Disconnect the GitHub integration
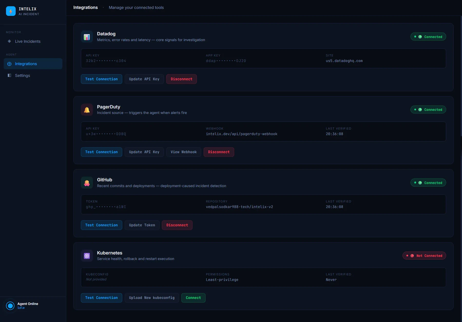Viewport: 462px width, 322px height. pos(177,225)
